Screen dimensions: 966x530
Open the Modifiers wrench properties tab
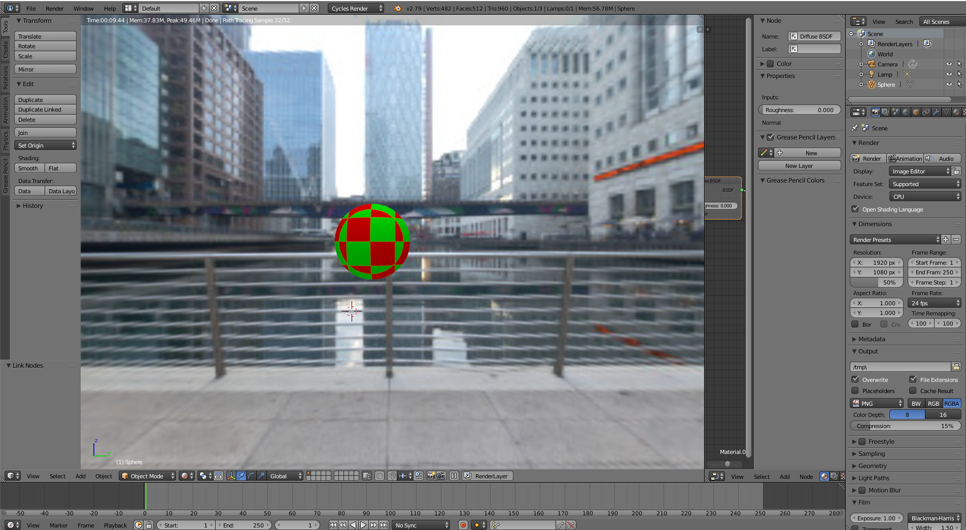coord(936,112)
